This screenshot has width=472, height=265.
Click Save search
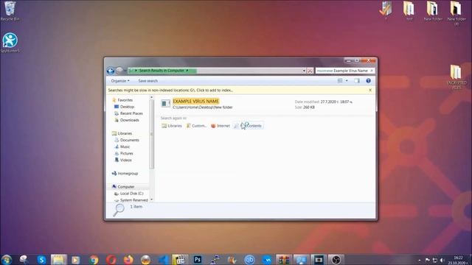[147, 81]
